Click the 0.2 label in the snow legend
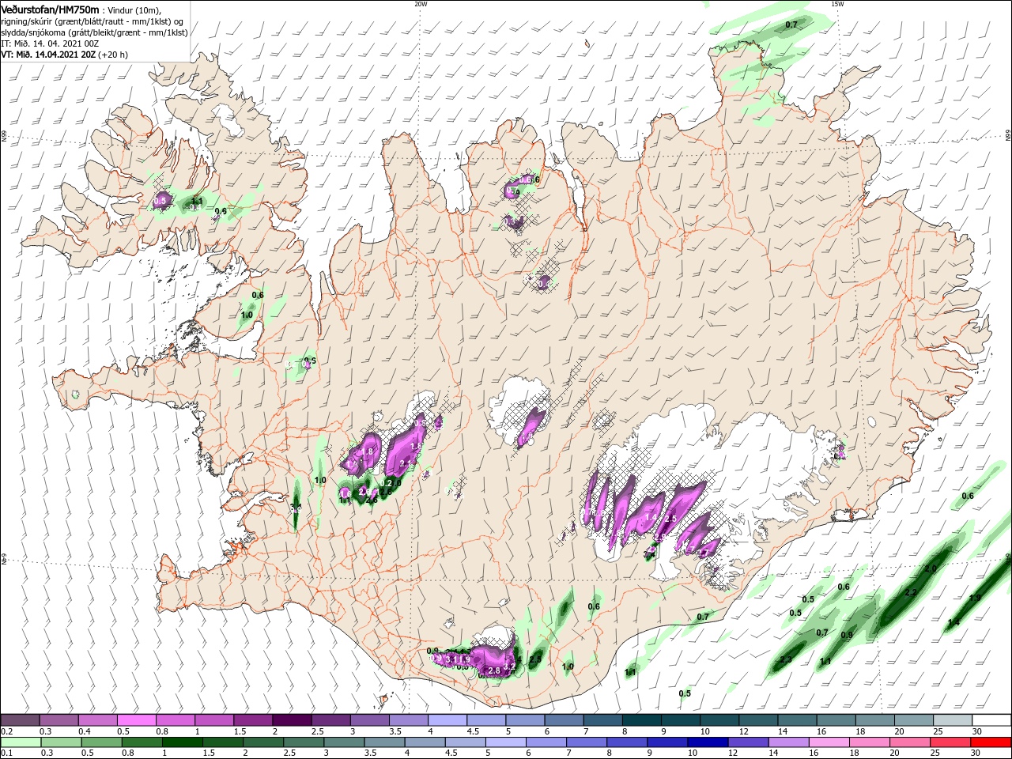The width and height of the screenshot is (1012, 759). pos(6,731)
